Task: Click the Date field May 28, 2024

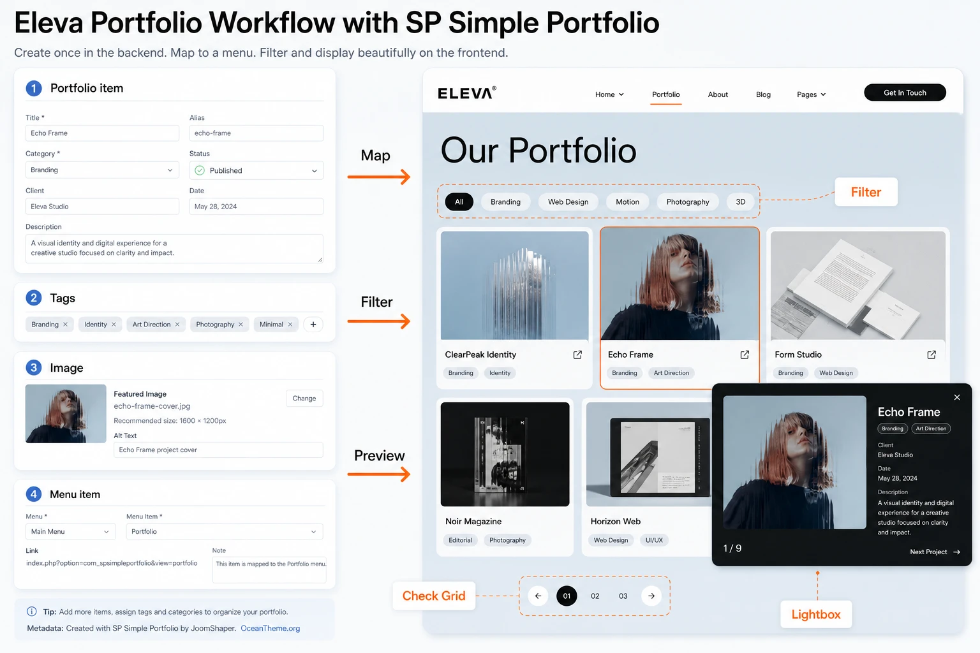Action: (256, 207)
